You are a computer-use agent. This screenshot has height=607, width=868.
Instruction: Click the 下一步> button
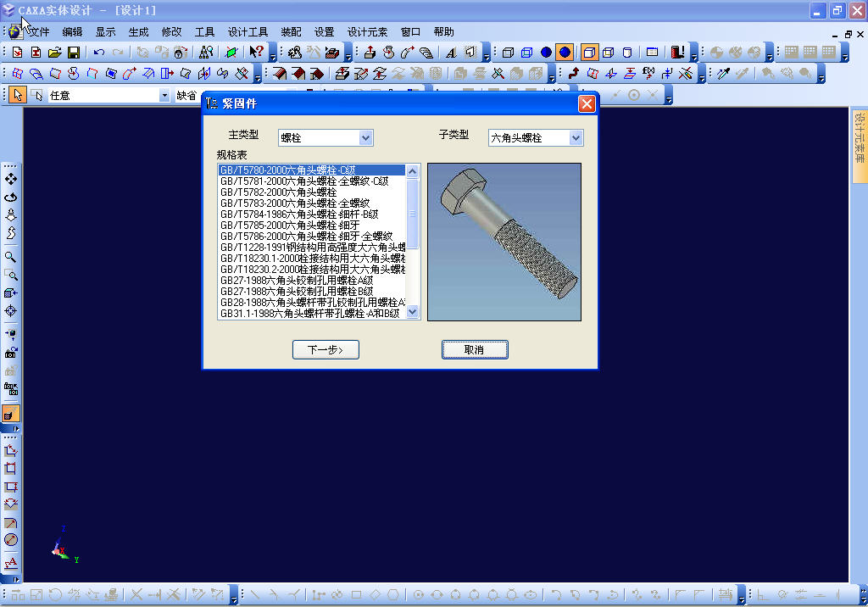(x=325, y=349)
